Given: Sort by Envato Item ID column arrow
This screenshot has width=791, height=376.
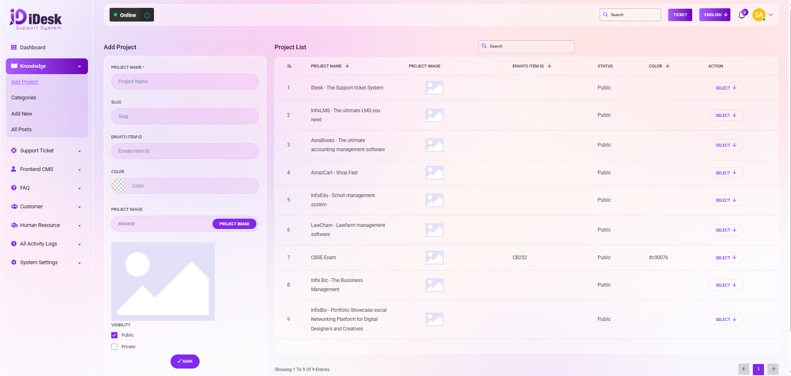Looking at the screenshot, I should (549, 66).
